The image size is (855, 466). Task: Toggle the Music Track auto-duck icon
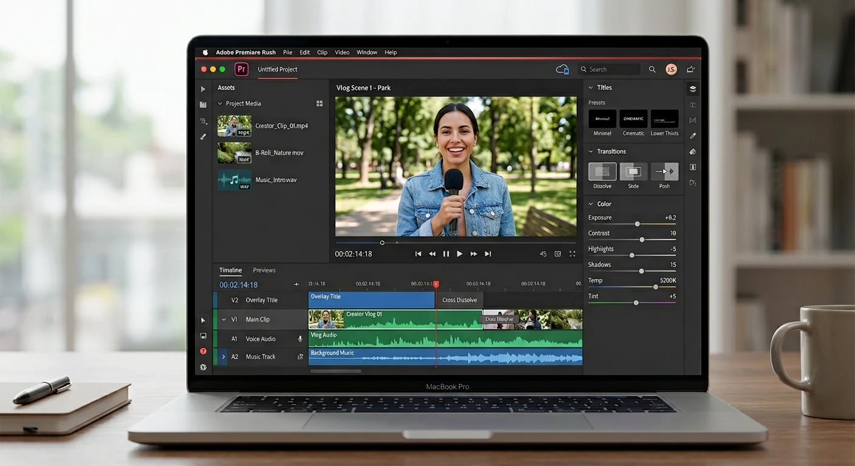[300, 357]
